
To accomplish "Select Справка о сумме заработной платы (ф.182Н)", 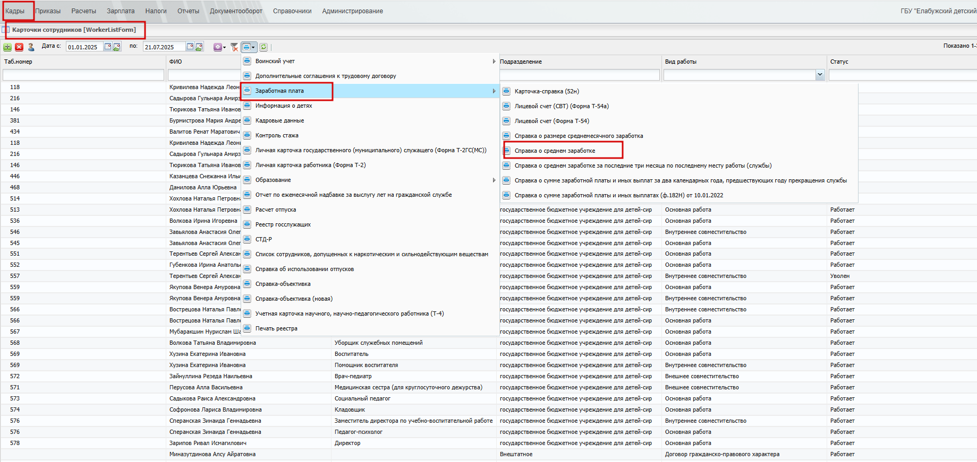I will click(679, 195).
